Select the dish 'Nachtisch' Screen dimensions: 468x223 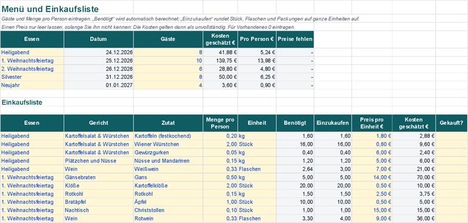pos(98,210)
